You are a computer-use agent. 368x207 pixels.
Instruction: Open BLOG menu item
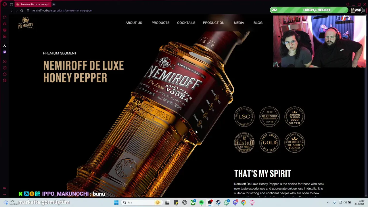(x=258, y=23)
